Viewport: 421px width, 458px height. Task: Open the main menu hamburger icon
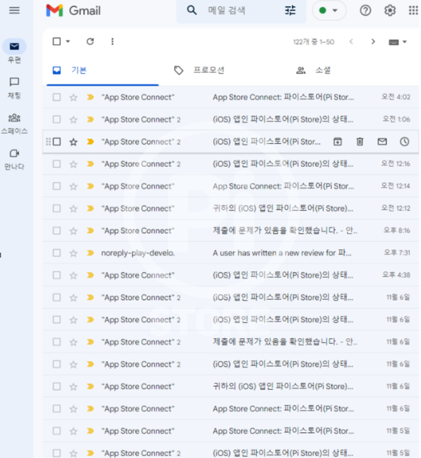[x=14, y=11]
